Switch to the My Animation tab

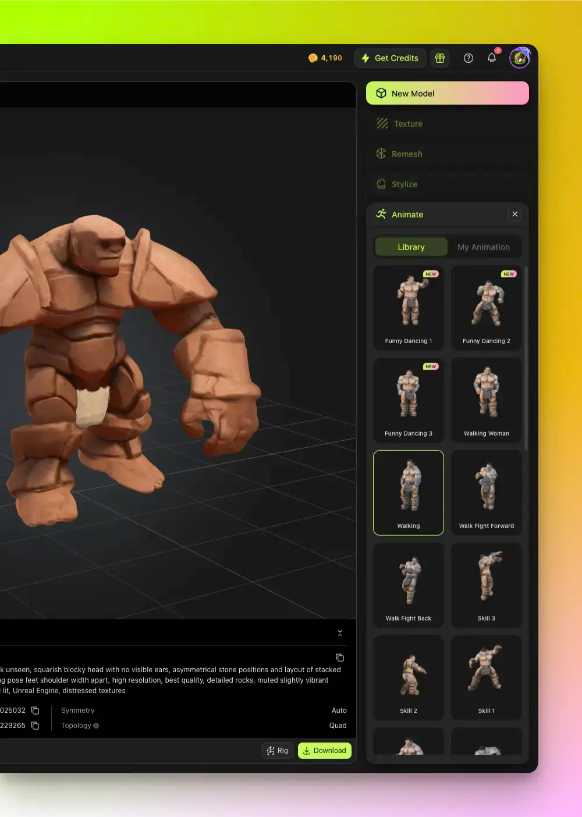pos(484,247)
